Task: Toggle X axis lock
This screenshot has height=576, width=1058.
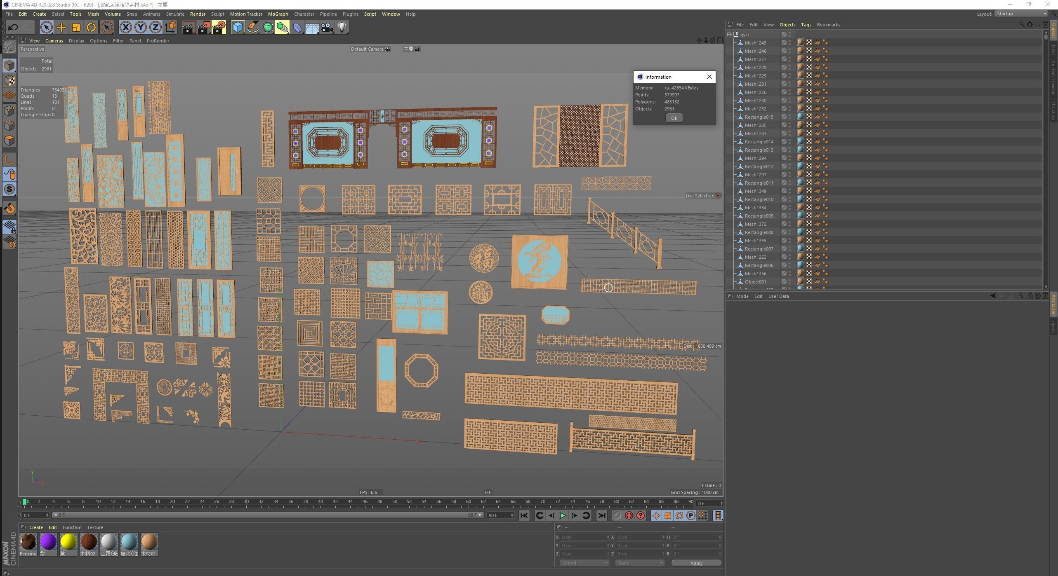Action: tap(126, 28)
